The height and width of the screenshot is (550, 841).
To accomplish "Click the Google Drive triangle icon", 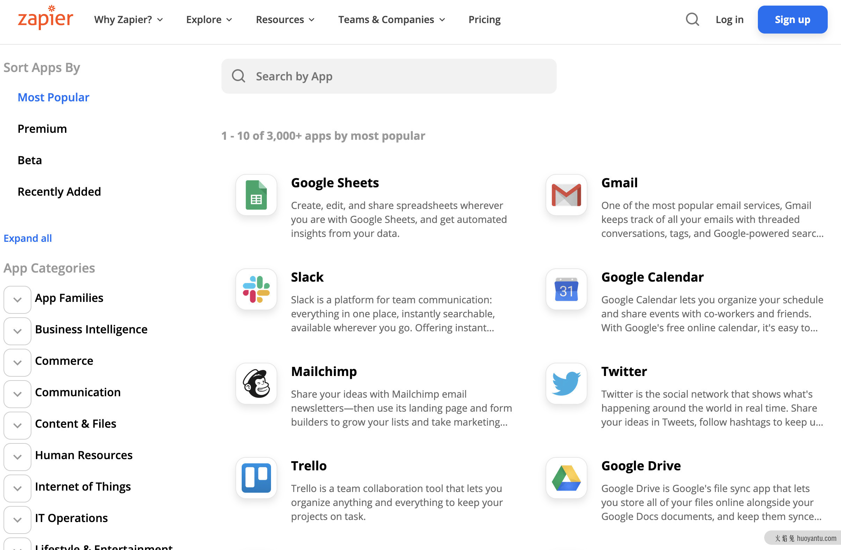I will tap(566, 478).
